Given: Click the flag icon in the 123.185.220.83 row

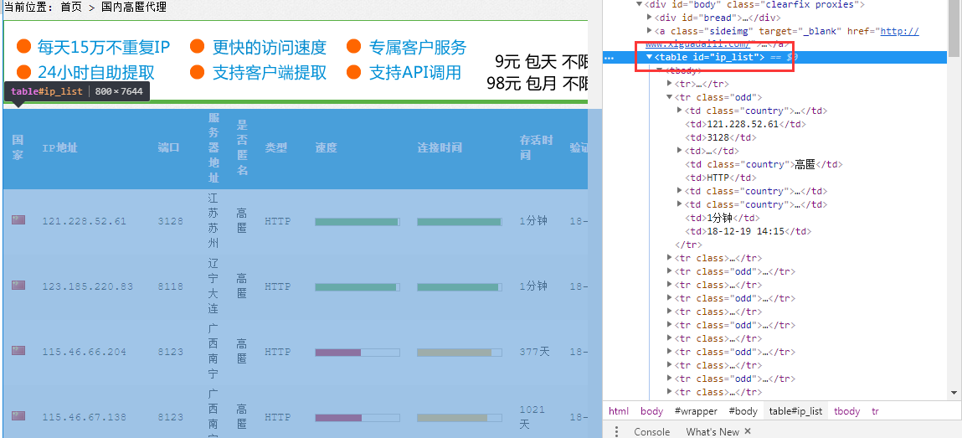Looking at the screenshot, I should [x=18, y=286].
